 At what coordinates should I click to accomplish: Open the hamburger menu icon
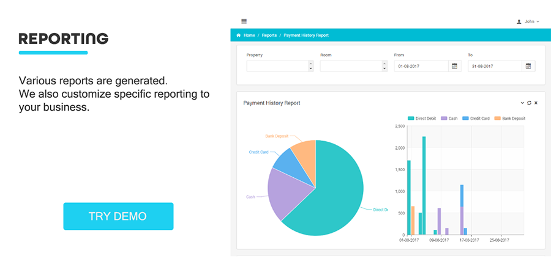coord(244,21)
